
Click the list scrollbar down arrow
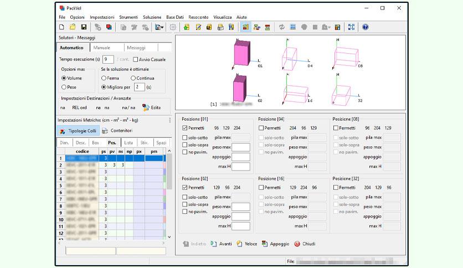[169, 236]
